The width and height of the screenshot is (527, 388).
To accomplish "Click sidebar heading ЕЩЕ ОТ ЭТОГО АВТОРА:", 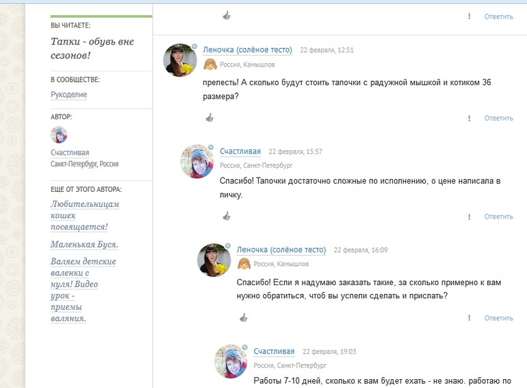I will coord(86,189).
